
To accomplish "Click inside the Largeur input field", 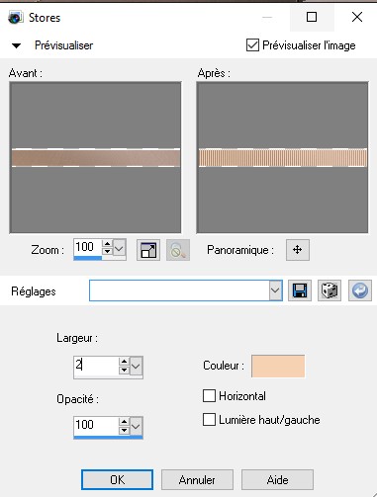I will (x=96, y=366).
